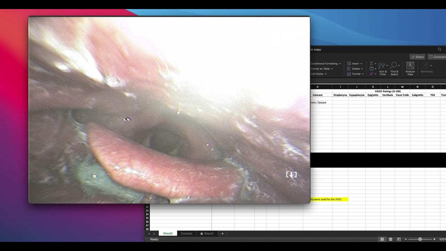
Task: Open the Sort & Filter dropdown arrow
Action: tap(387, 65)
